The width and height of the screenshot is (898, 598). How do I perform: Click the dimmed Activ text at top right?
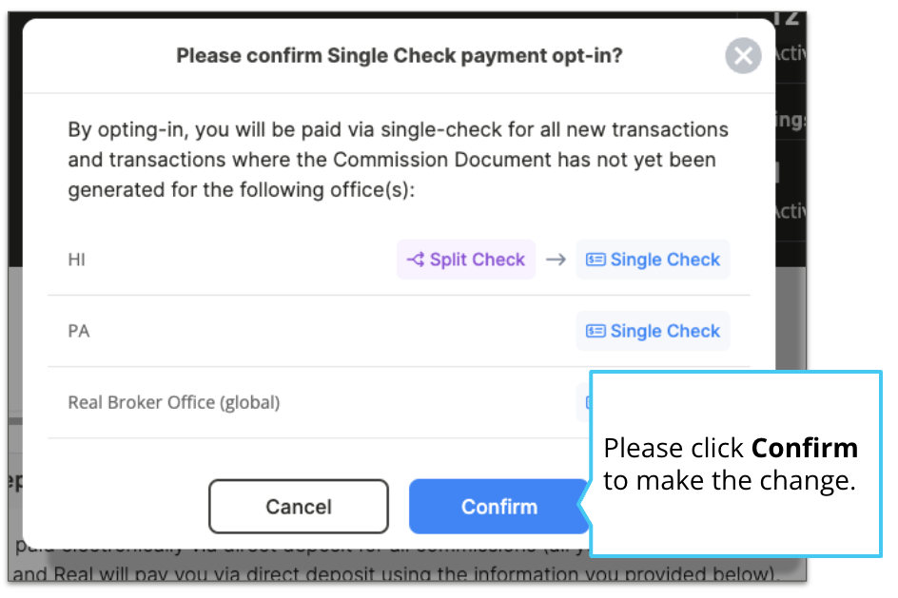click(x=791, y=53)
